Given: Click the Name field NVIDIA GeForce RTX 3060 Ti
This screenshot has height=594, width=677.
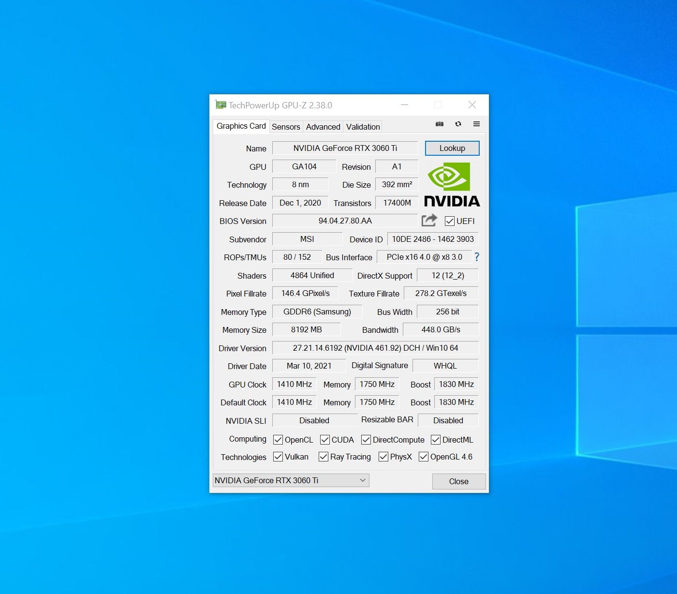Looking at the screenshot, I should click(345, 148).
